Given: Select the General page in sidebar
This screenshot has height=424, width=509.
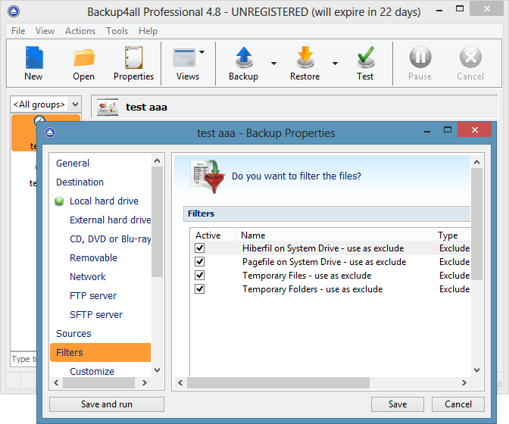Looking at the screenshot, I should tap(73, 164).
